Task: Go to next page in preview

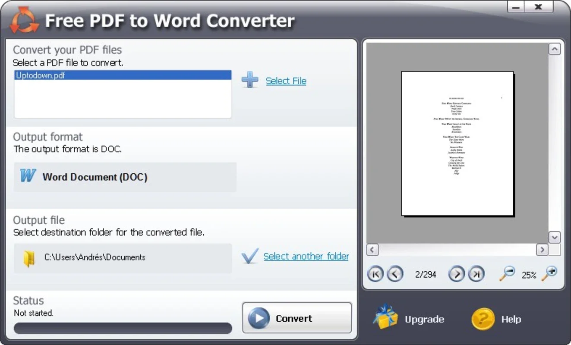Action: (x=457, y=274)
